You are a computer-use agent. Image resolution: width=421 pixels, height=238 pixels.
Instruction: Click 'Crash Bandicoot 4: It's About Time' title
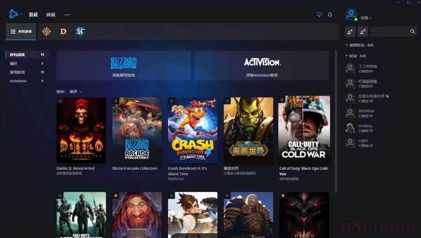(187, 171)
